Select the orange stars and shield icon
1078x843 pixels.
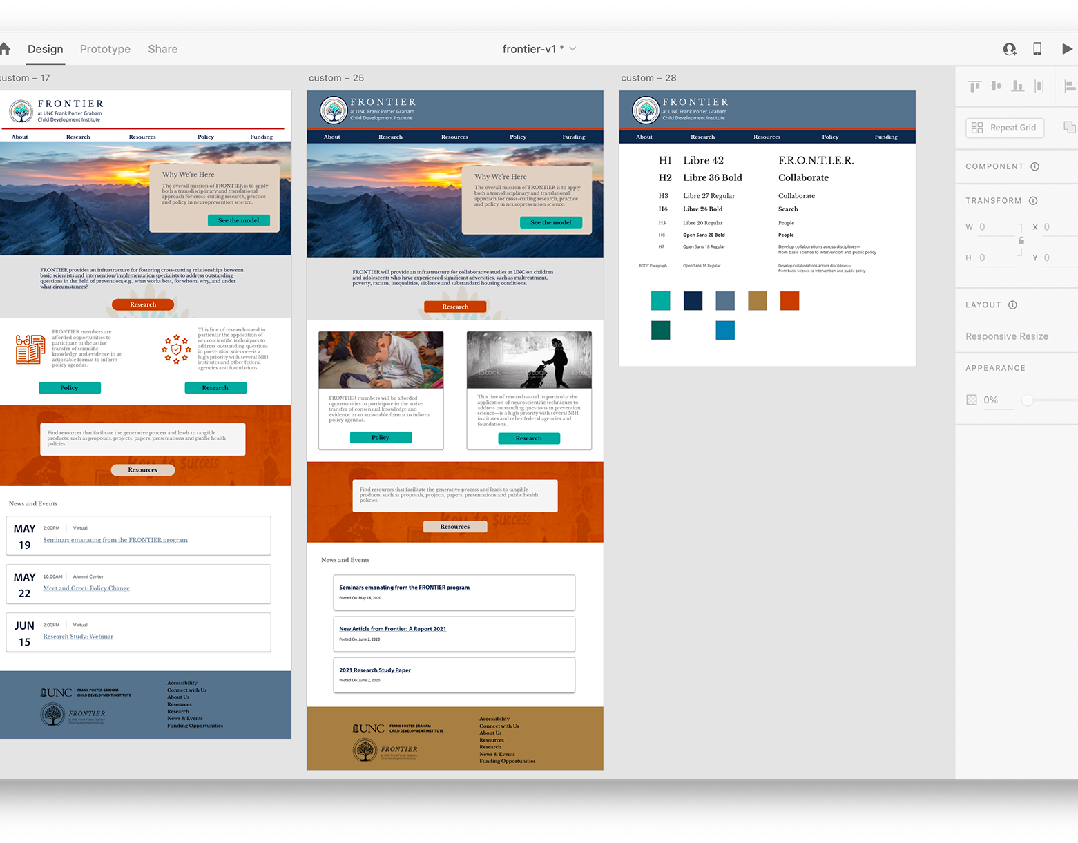pyautogui.click(x=176, y=349)
